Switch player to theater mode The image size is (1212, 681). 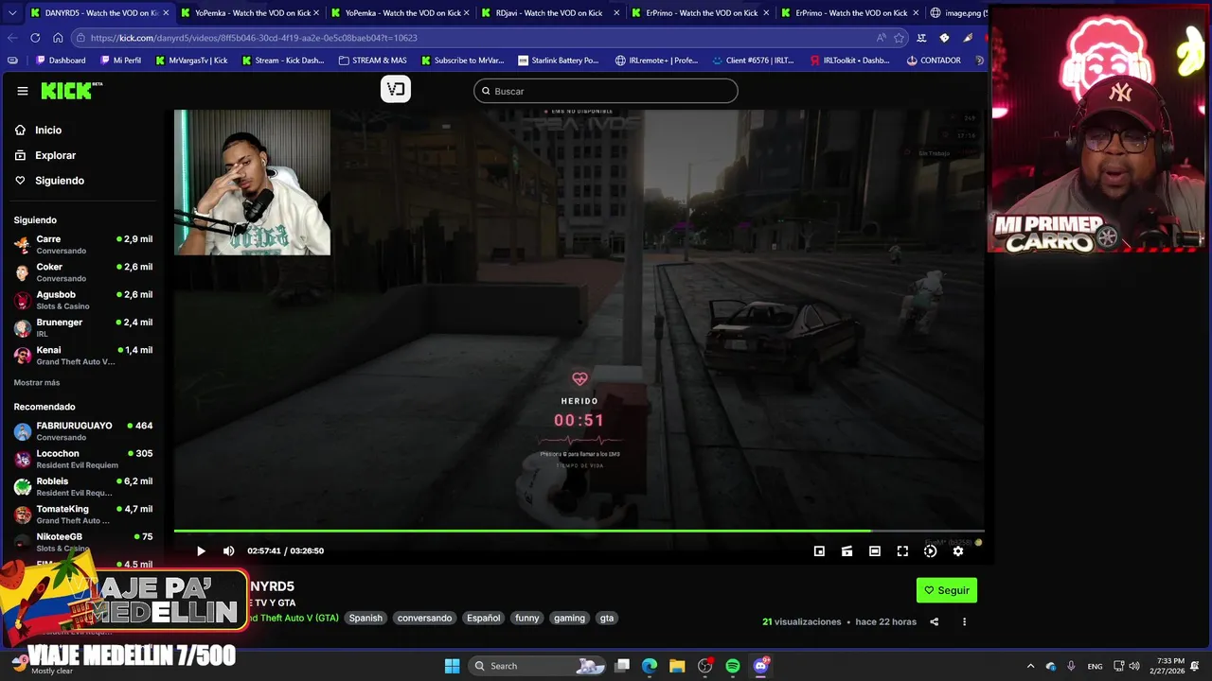(x=875, y=550)
